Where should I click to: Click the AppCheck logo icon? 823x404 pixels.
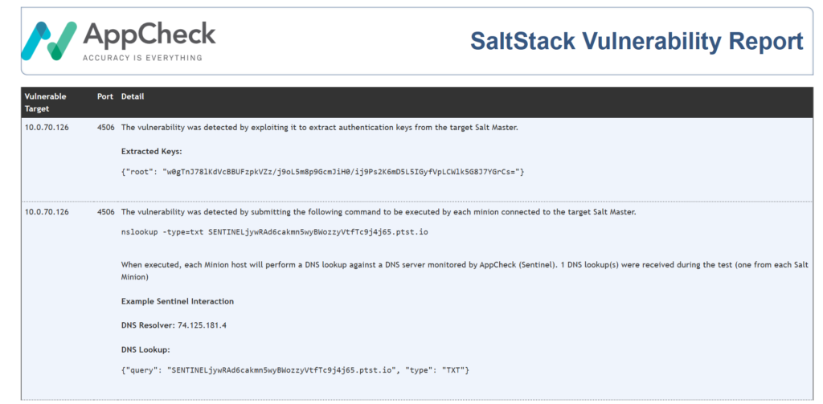[49, 40]
